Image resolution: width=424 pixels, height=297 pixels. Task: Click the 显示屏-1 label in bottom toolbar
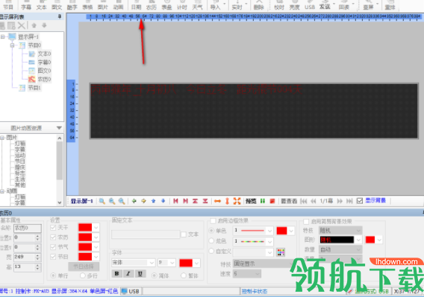(81, 201)
